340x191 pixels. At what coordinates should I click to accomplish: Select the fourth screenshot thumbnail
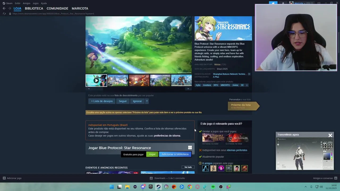(160, 80)
